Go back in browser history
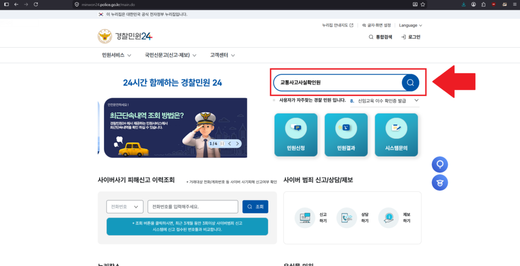The height and width of the screenshot is (266, 520). coord(16,4)
